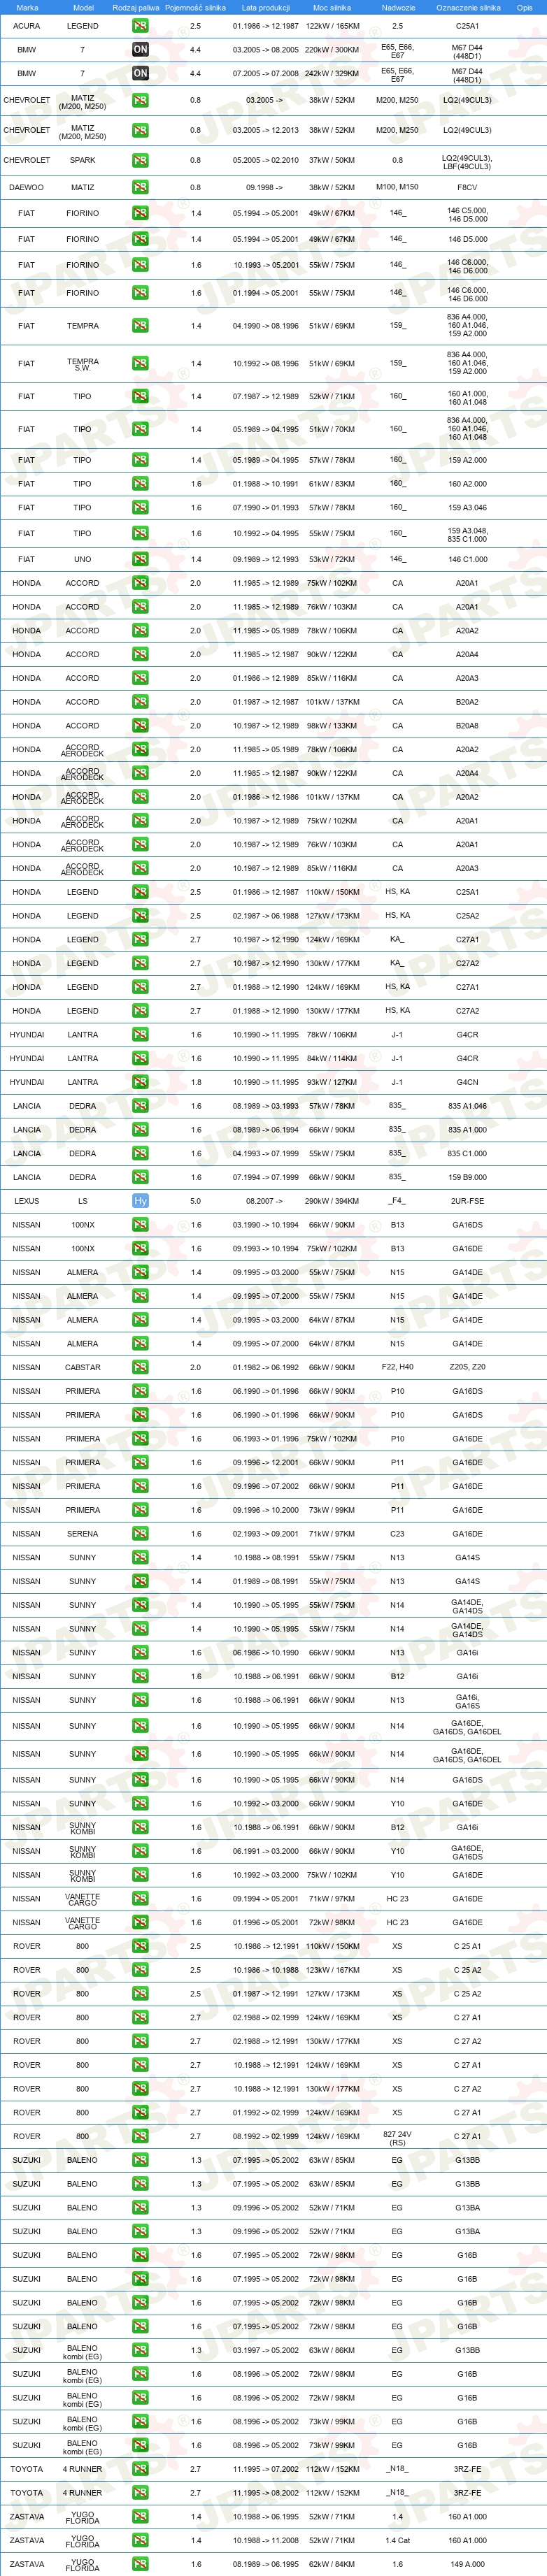Select PB icon in NISSAN CABSTAR row
This screenshot has height=2576, width=547.
click(x=140, y=1367)
